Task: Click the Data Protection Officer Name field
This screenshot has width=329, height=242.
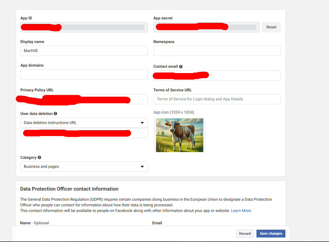Action: (84, 232)
